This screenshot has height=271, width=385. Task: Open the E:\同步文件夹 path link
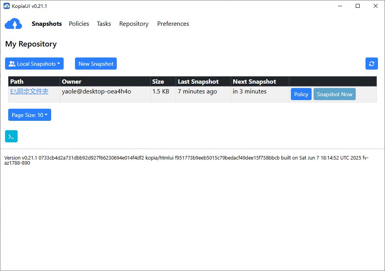tap(29, 92)
